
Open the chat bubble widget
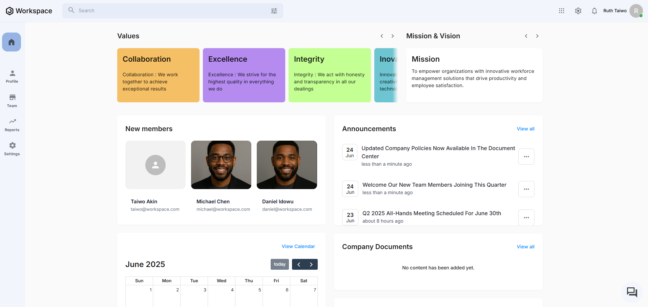[x=632, y=292]
